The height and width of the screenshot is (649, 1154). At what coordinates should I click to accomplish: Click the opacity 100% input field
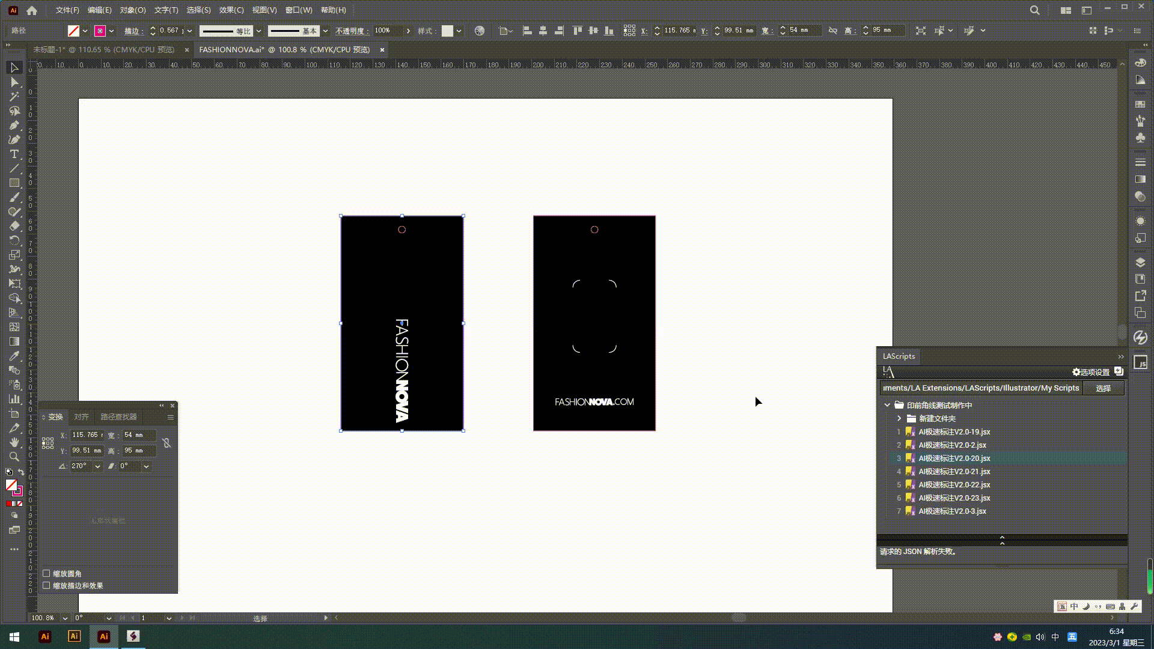388,31
